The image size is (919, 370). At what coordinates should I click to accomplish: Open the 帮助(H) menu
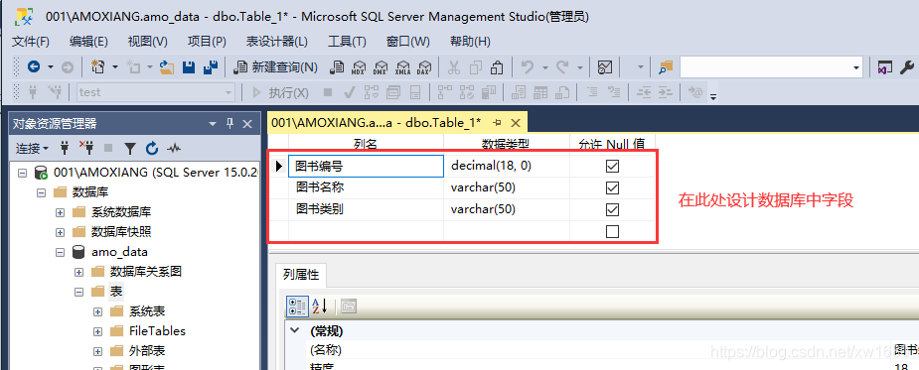click(x=470, y=42)
